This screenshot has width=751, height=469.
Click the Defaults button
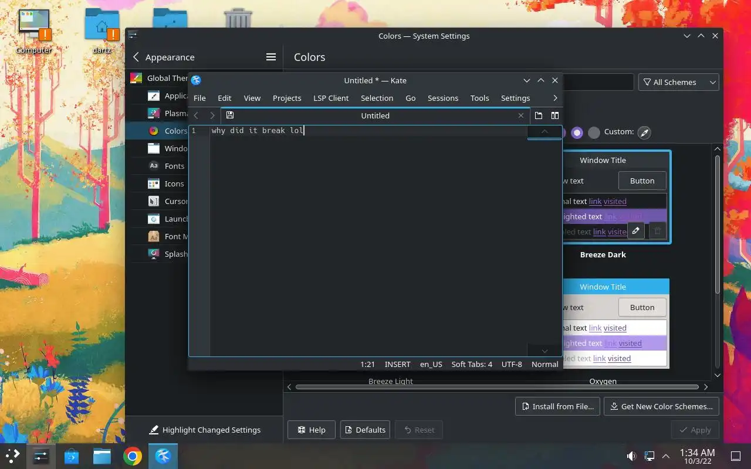(365, 430)
